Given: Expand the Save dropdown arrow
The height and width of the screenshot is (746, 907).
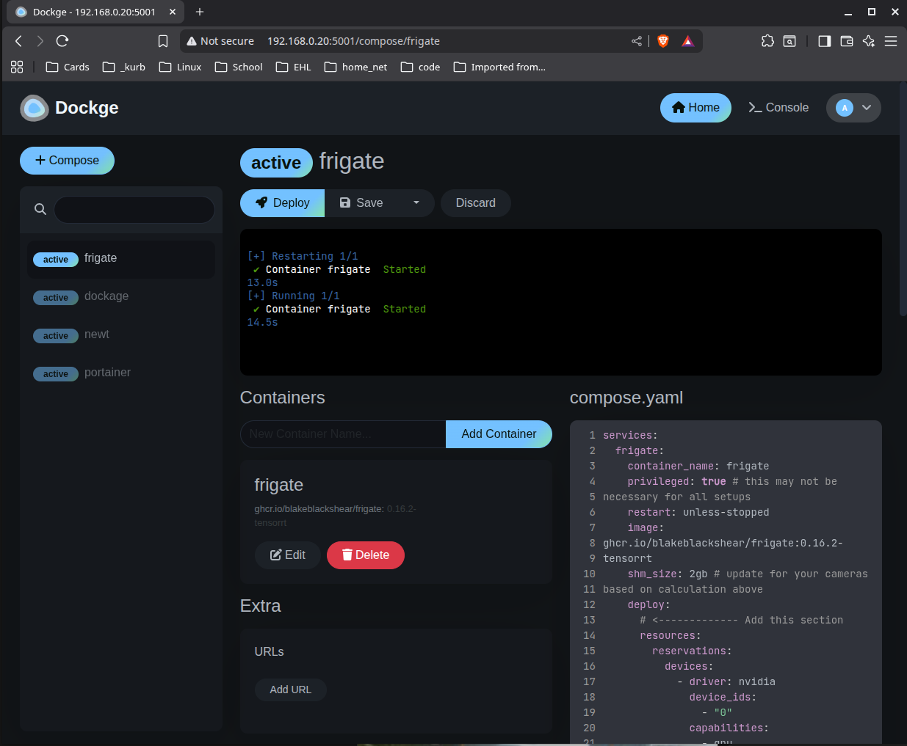Looking at the screenshot, I should [x=416, y=203].
